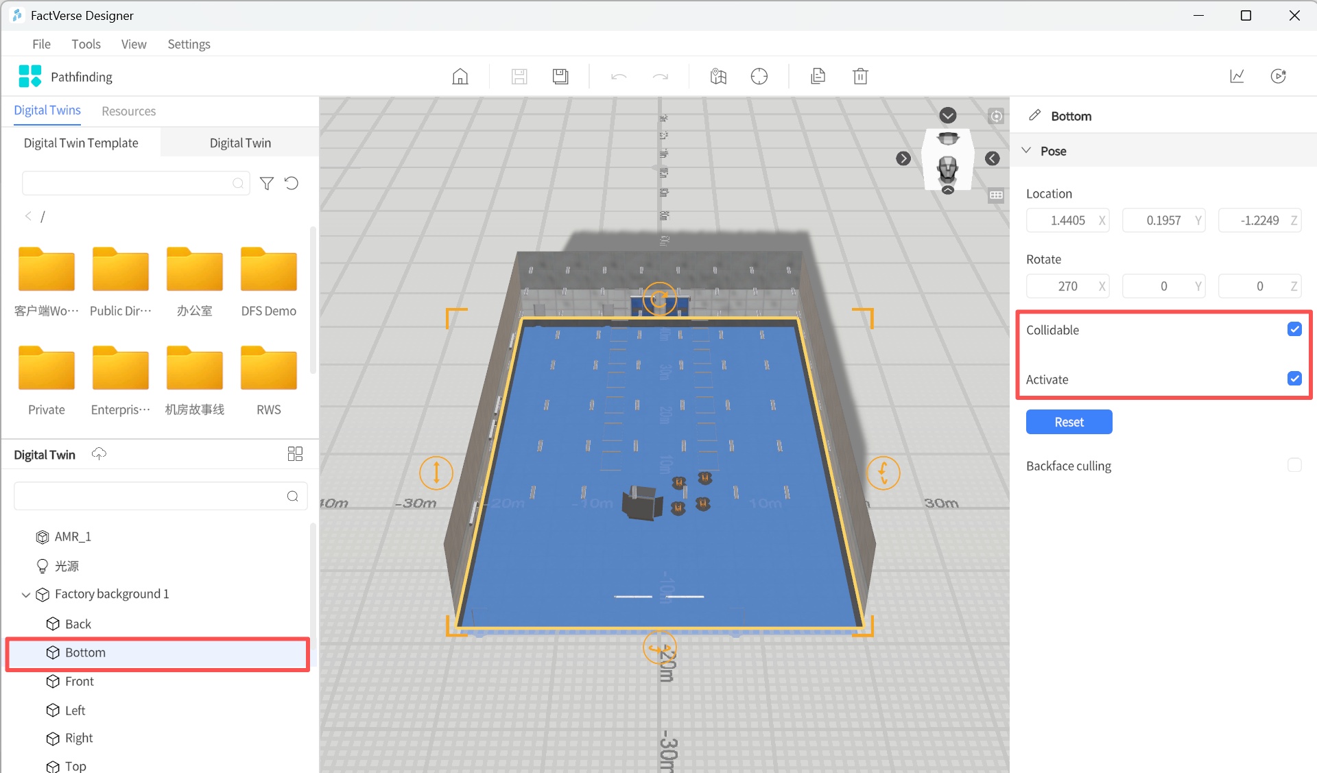Collapse the Pose section

coord(1026,150)
